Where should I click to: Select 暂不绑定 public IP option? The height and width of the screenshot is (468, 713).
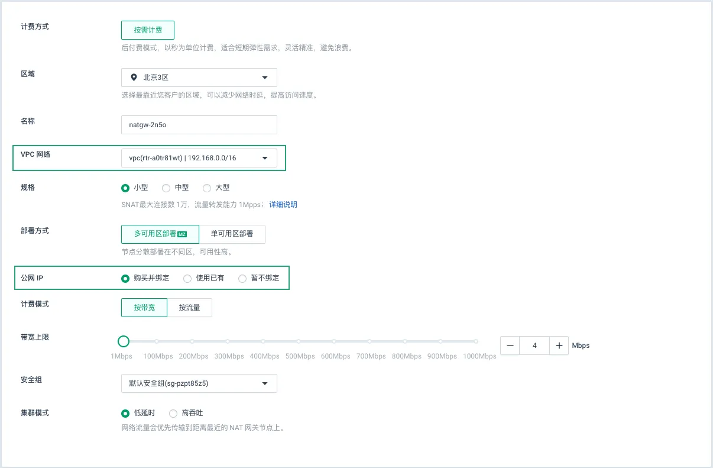(242, 278)
